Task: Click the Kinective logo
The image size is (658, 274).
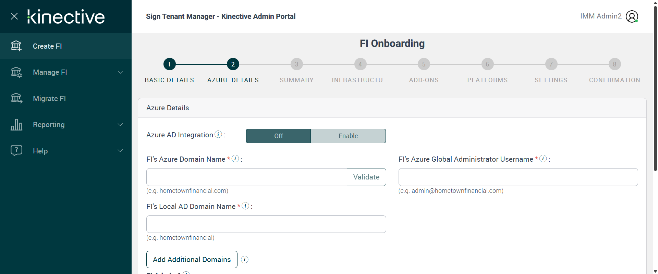Action: [66, 17]
